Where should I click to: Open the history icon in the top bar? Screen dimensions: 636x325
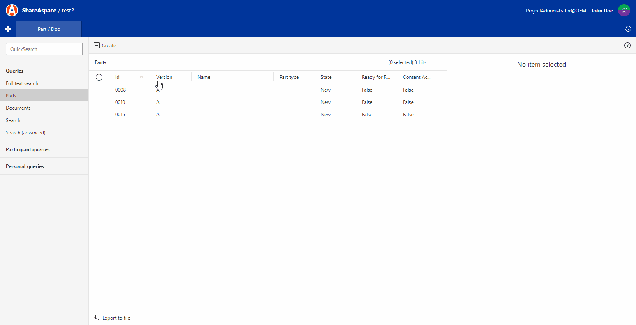628,29
